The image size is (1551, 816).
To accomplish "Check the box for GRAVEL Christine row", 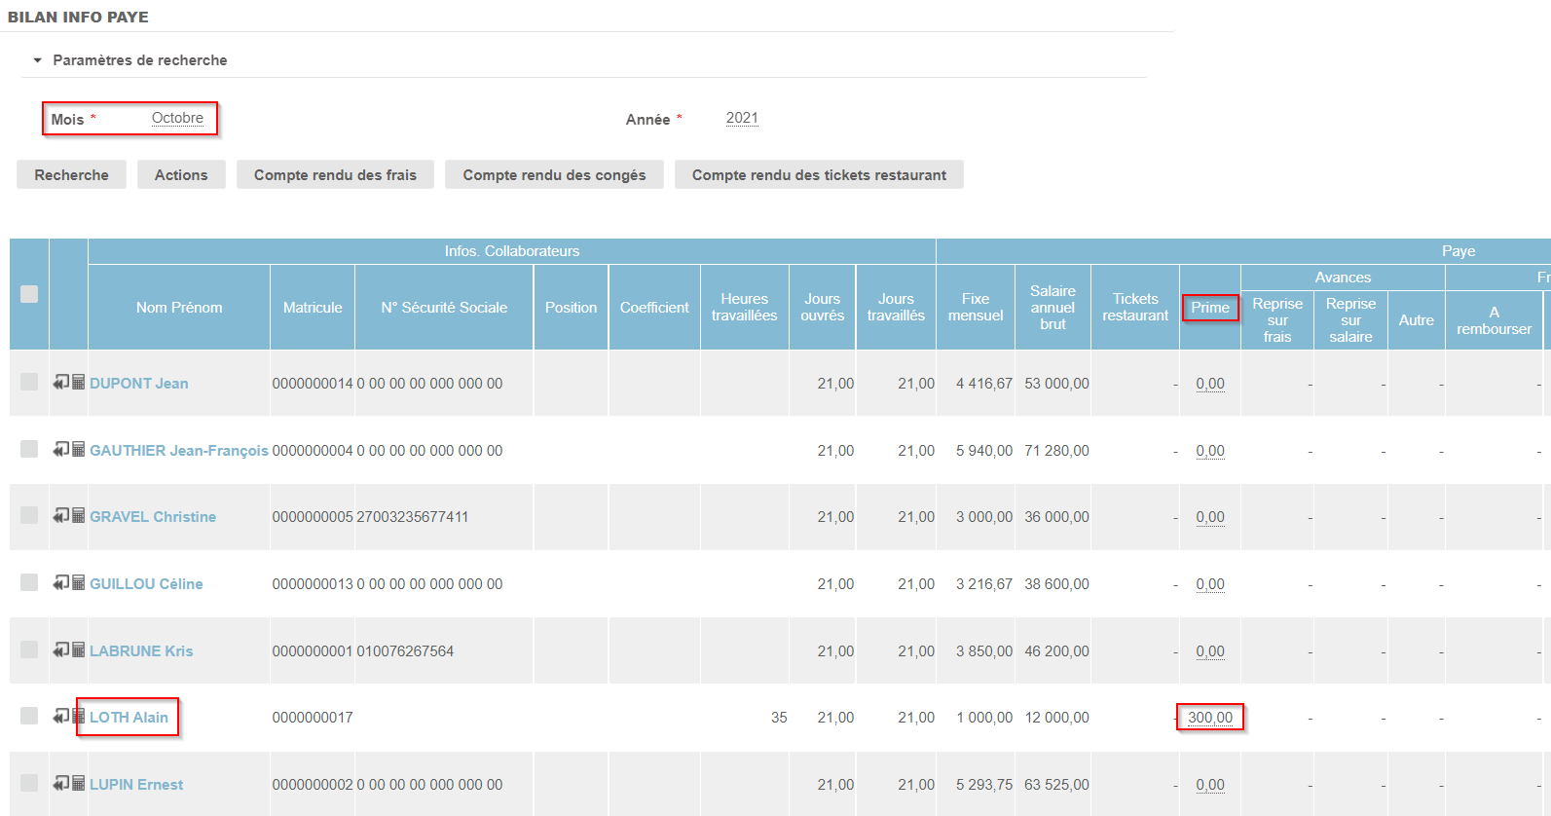I will [29, 515].
